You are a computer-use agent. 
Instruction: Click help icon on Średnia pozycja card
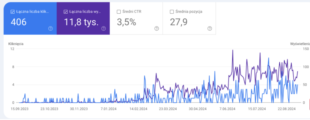210,28
